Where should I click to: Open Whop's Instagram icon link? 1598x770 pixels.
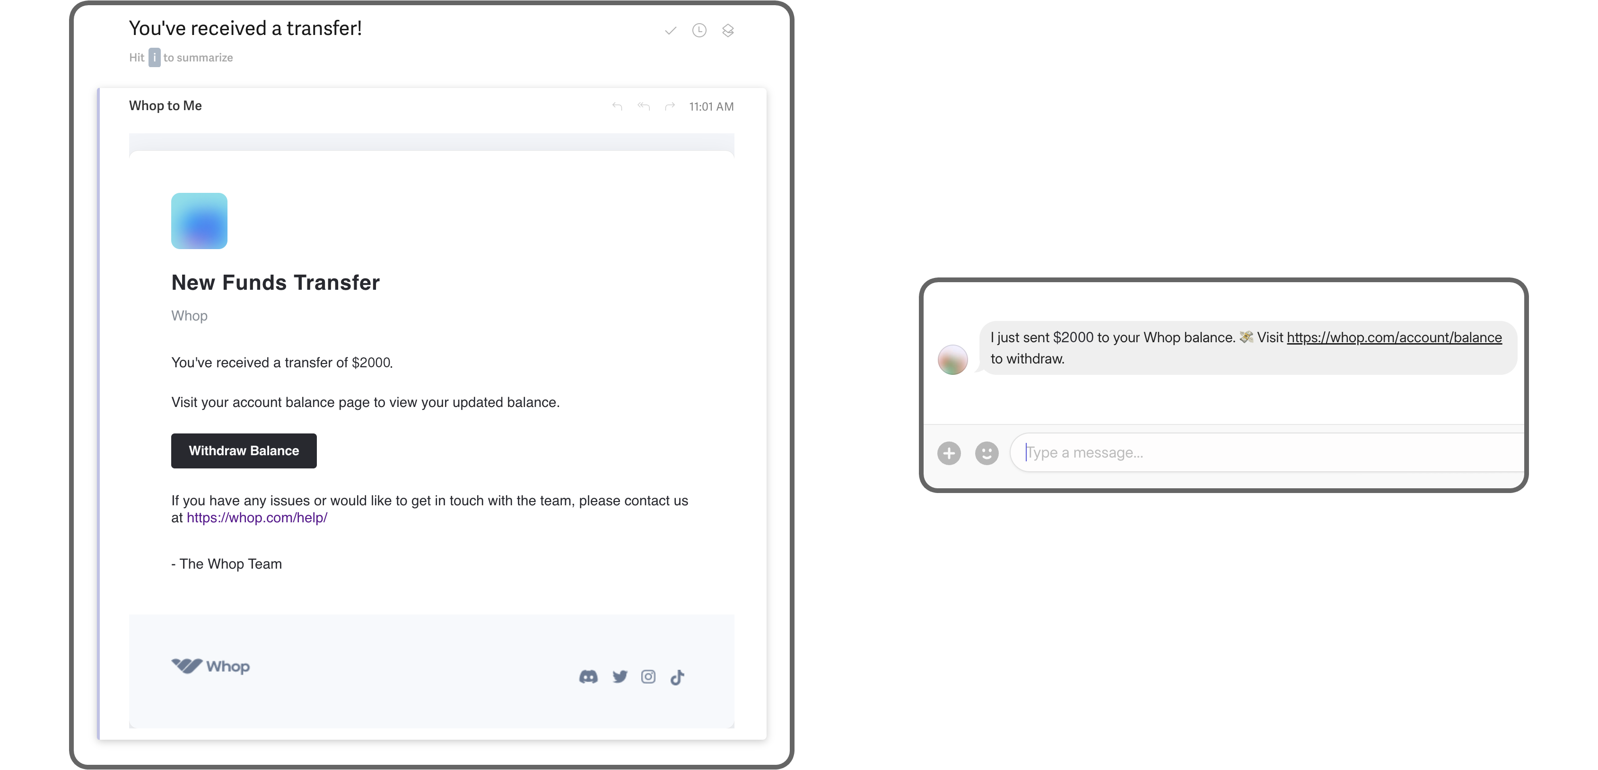(648, 676)
